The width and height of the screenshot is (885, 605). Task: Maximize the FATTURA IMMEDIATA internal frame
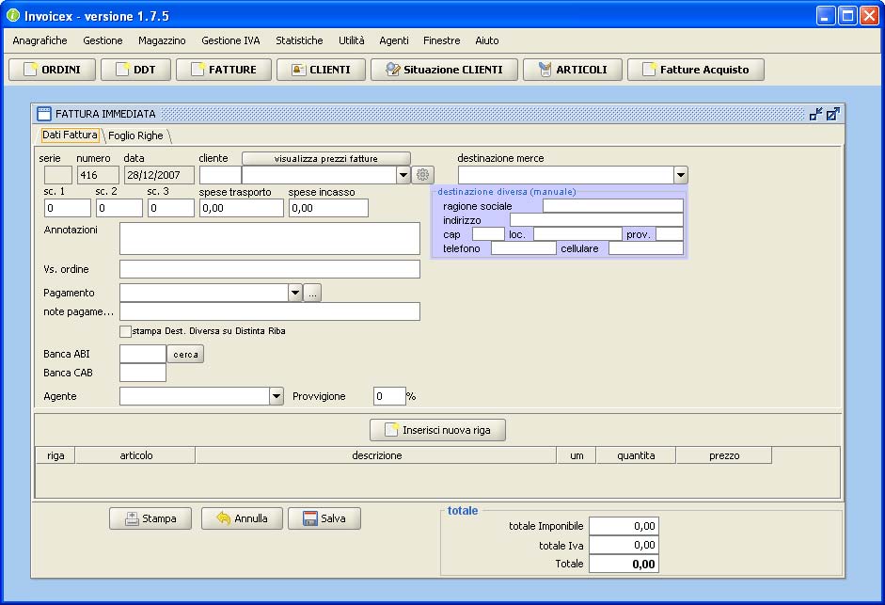click(x=833, y=114)
